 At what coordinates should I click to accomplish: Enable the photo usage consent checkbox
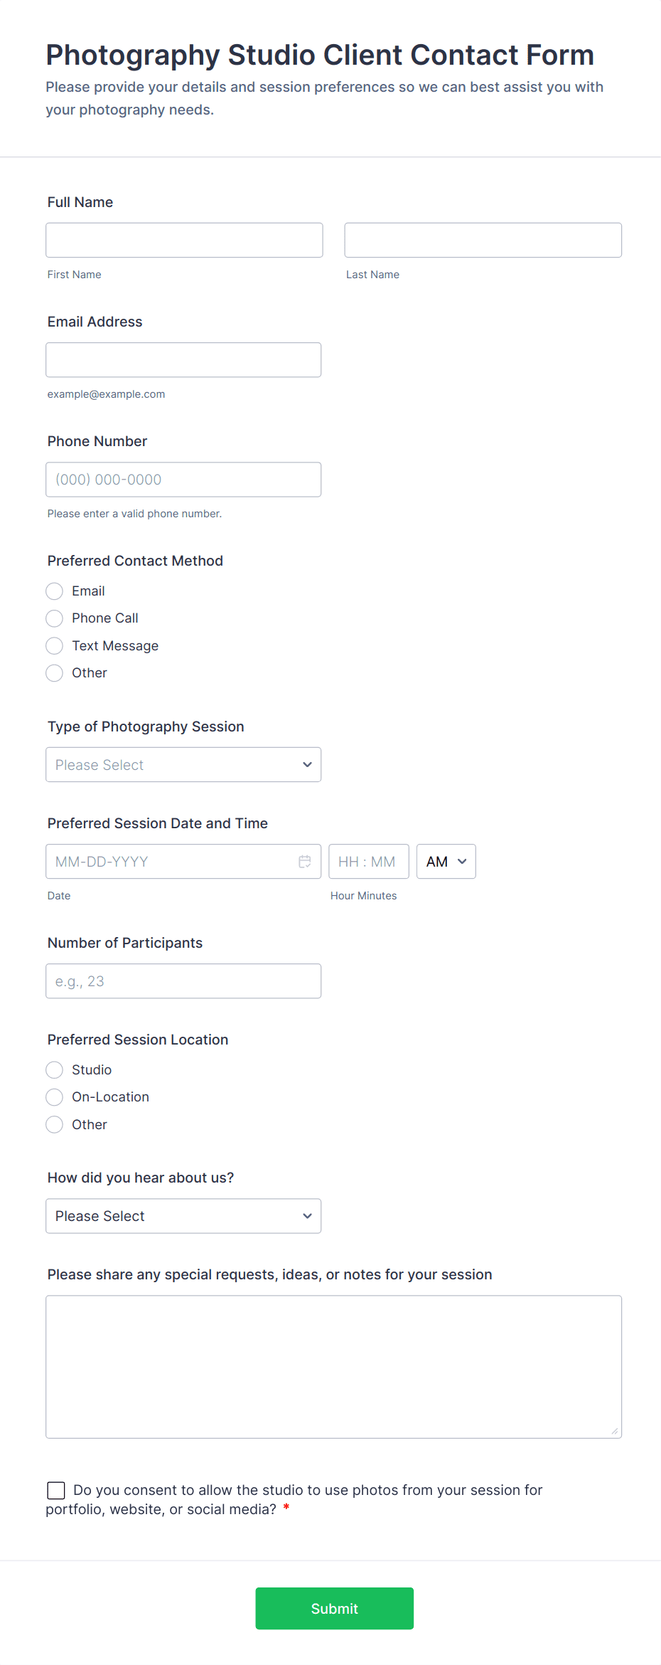tap(55, 1489)
